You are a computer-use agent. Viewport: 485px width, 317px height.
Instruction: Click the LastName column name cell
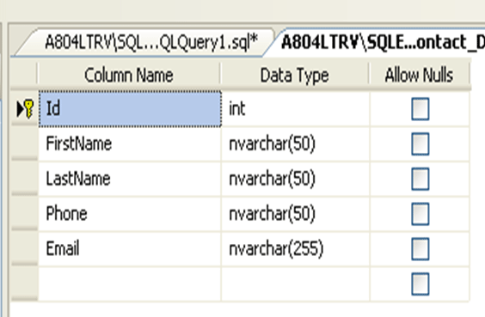coord(130,179)
